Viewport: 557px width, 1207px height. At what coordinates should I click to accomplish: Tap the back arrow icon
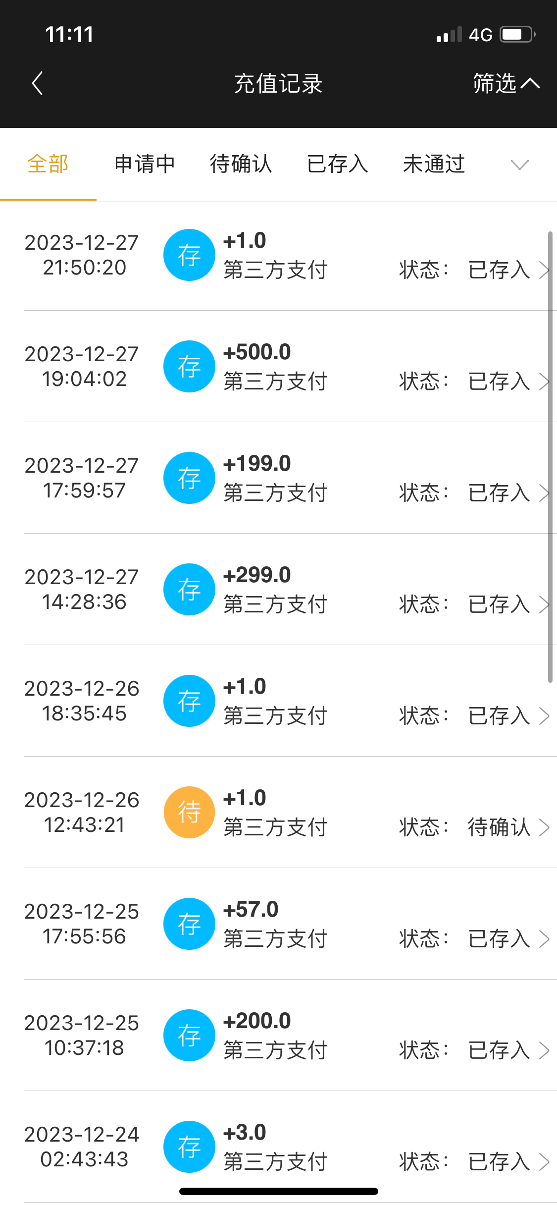[38, 83]
